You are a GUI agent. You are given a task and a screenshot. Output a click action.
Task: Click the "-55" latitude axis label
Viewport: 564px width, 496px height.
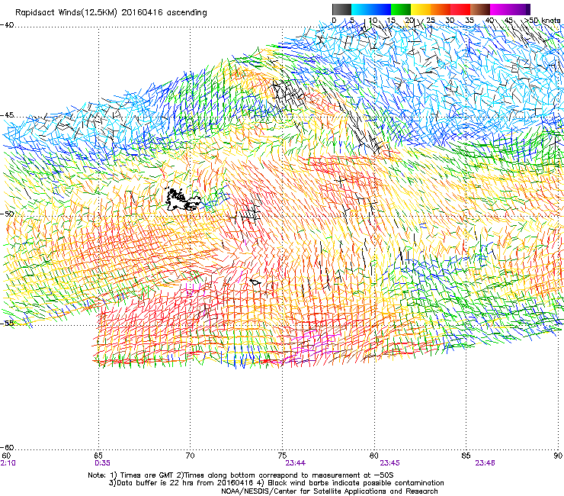(x=7, y=323)
